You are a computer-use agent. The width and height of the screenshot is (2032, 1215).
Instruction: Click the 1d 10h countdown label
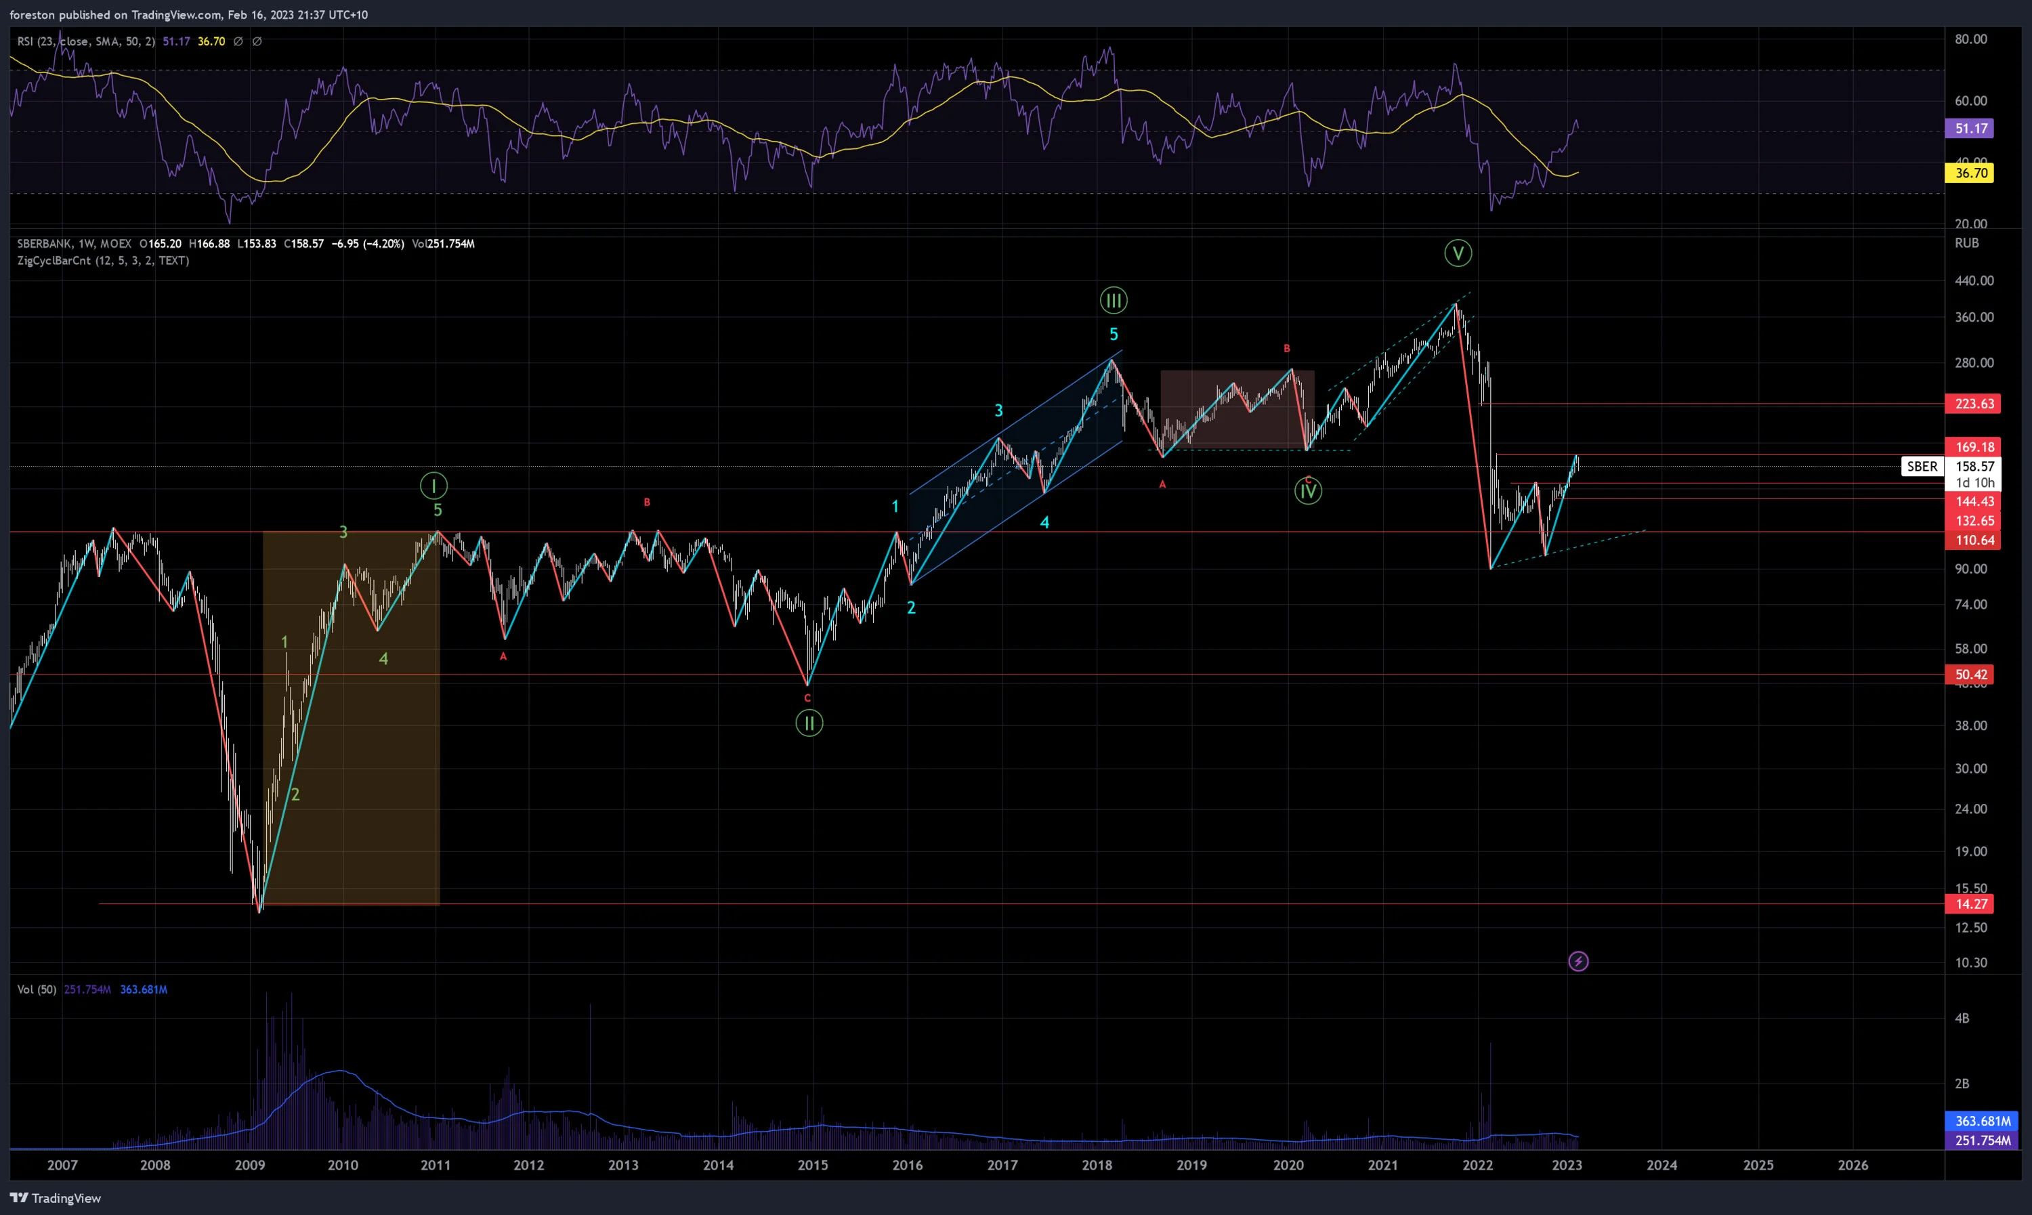pos(1974,483)
